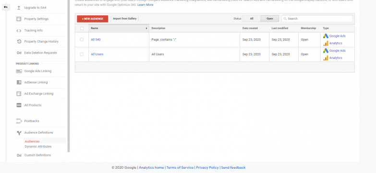Select Dynamic Attributes sub-item

point(38,147)
